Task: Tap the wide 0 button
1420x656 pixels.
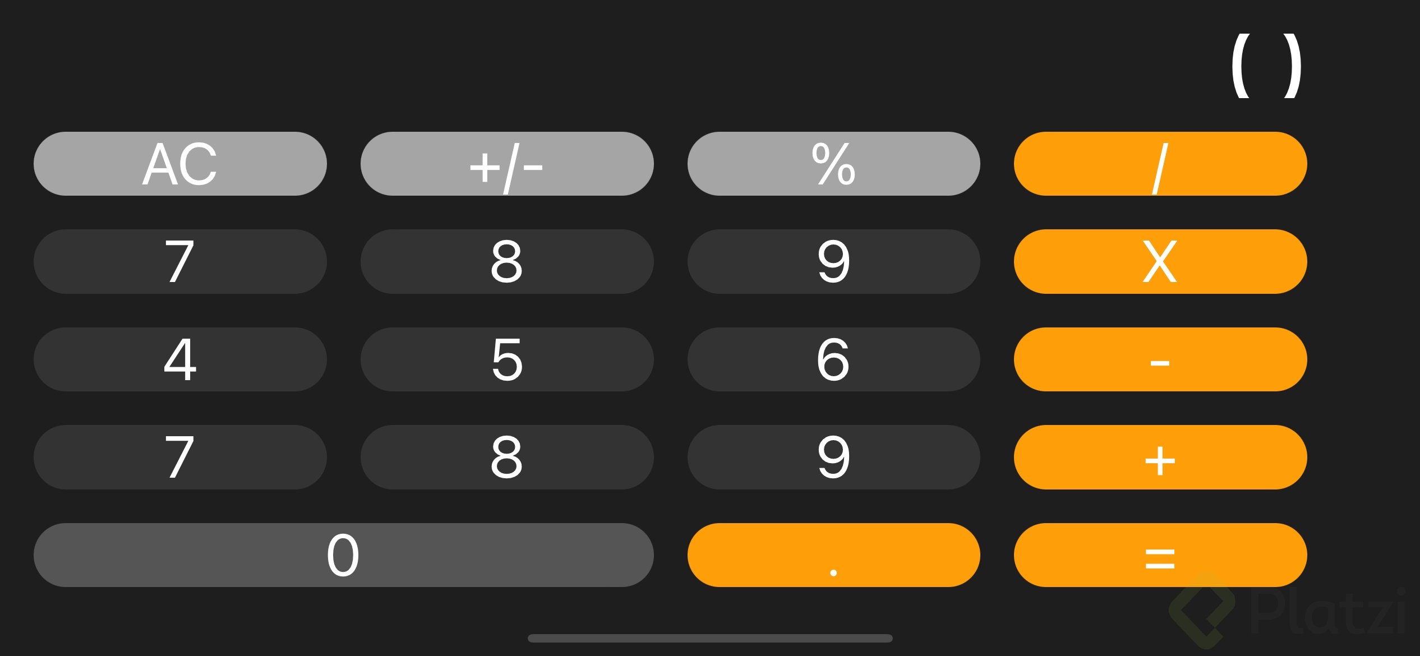Action: (x=344, y=555)
